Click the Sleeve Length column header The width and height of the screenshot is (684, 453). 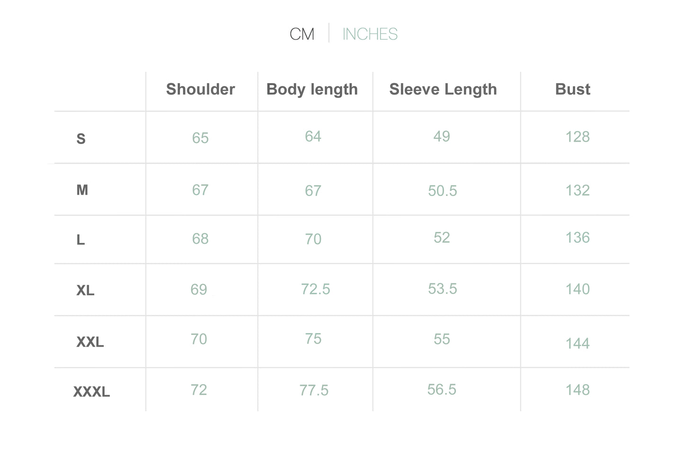(x=443, y=90)
